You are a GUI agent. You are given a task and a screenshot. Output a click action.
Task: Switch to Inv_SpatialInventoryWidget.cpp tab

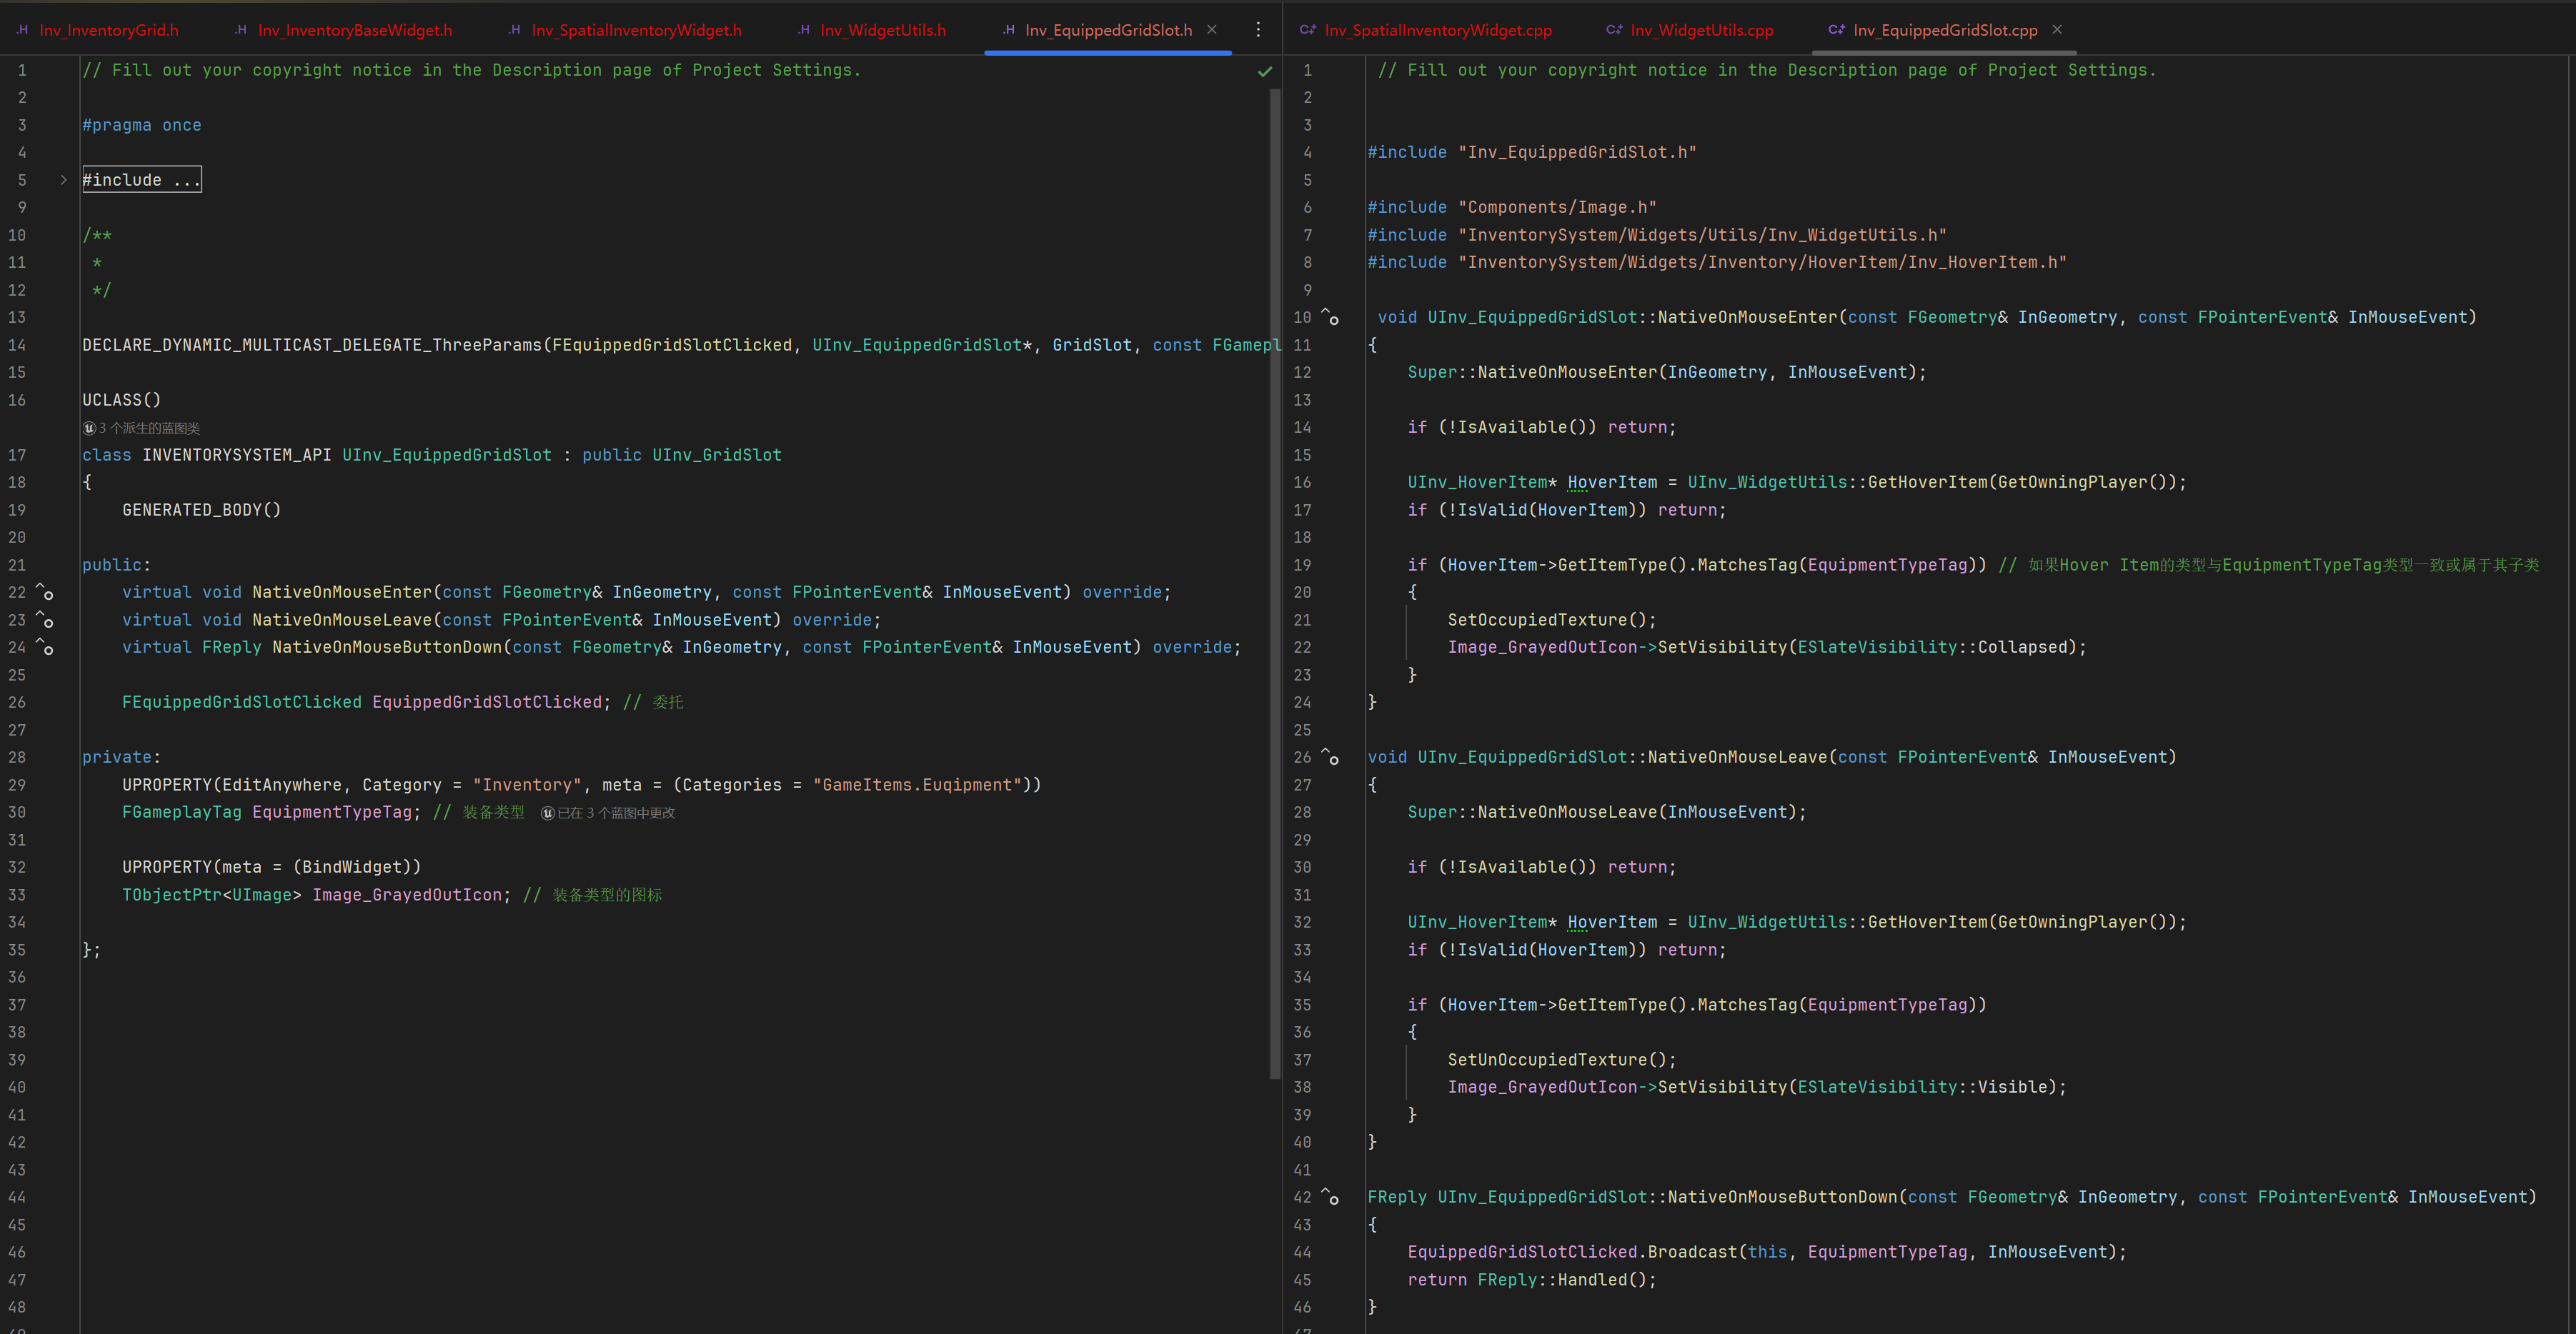click(1437, 30)
